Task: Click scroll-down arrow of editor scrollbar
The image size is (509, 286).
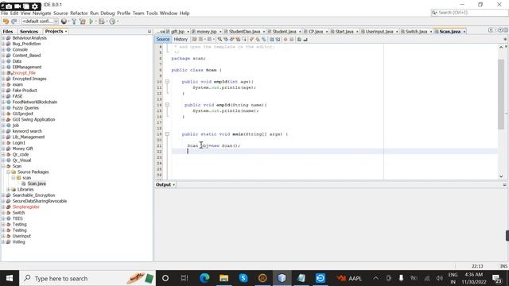Action: click(501, 176)
